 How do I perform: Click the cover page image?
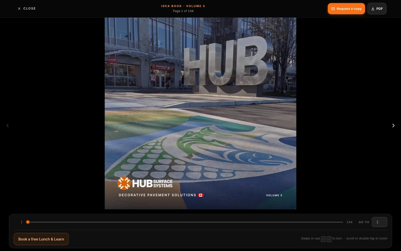click(200, 113)
